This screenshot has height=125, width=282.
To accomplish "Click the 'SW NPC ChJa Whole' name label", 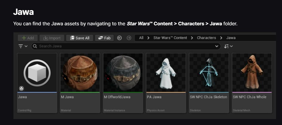I will [x=250, y=97].
